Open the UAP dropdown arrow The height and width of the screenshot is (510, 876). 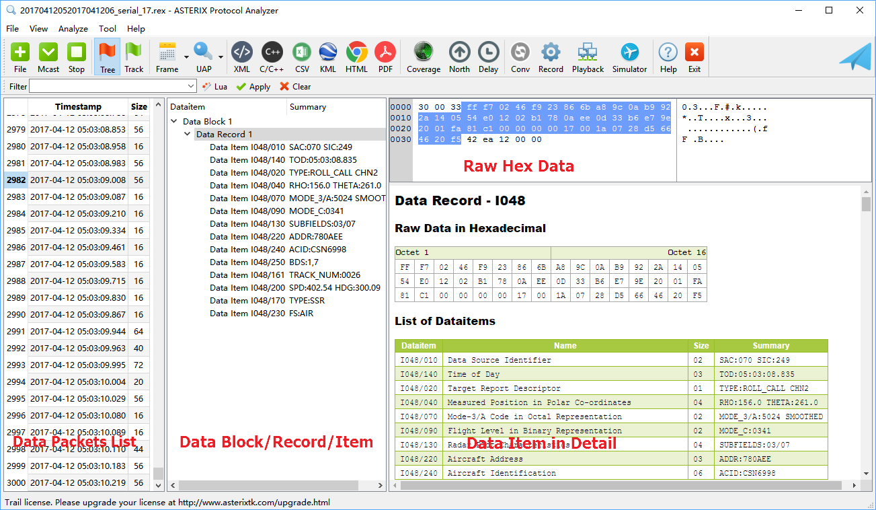click(221, 57)
